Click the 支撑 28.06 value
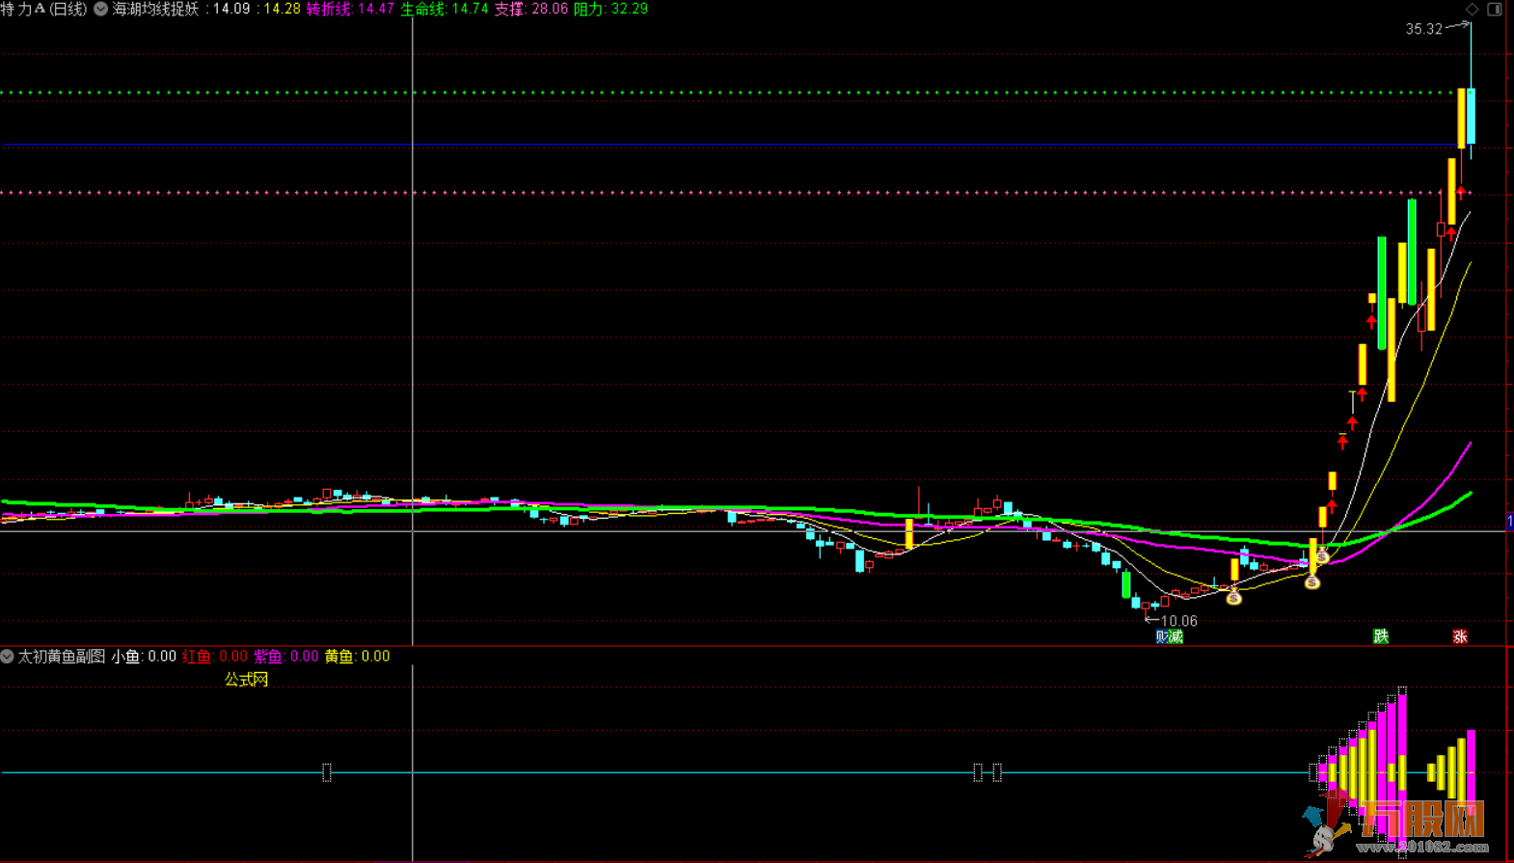This screenshot has width=1514, height=863. pyautogui.click(x=531, y=9)
